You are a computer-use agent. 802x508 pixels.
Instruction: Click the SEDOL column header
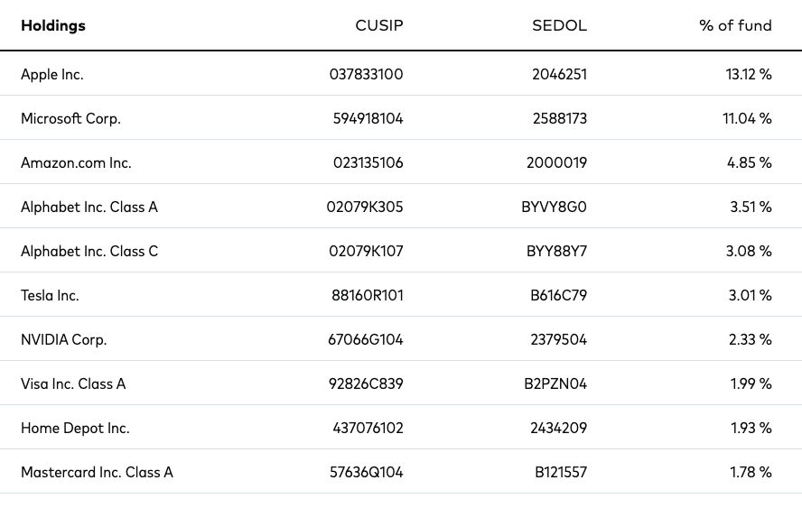(x=559, y=25)
